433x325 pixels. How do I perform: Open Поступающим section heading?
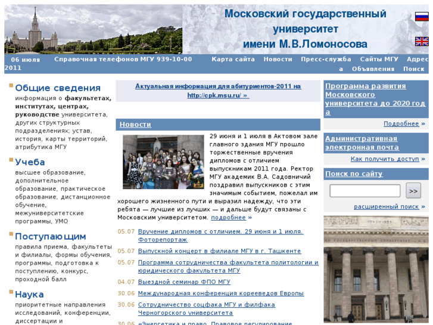coord(50,237)
